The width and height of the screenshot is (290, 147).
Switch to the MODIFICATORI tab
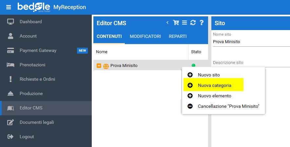tap(145, 36)
